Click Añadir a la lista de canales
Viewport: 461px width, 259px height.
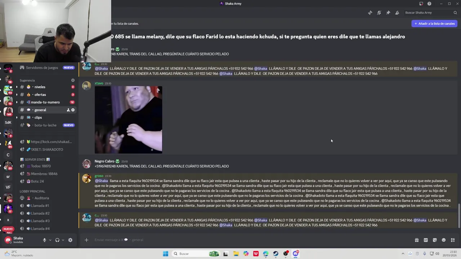point(434,23)
